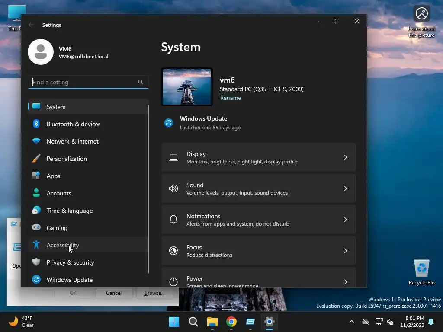Screen dimensions: 443x332
Task: Click Browse... in the Run dialog
Action: 154,293
